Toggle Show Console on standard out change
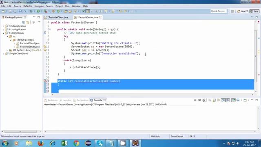 223,100
